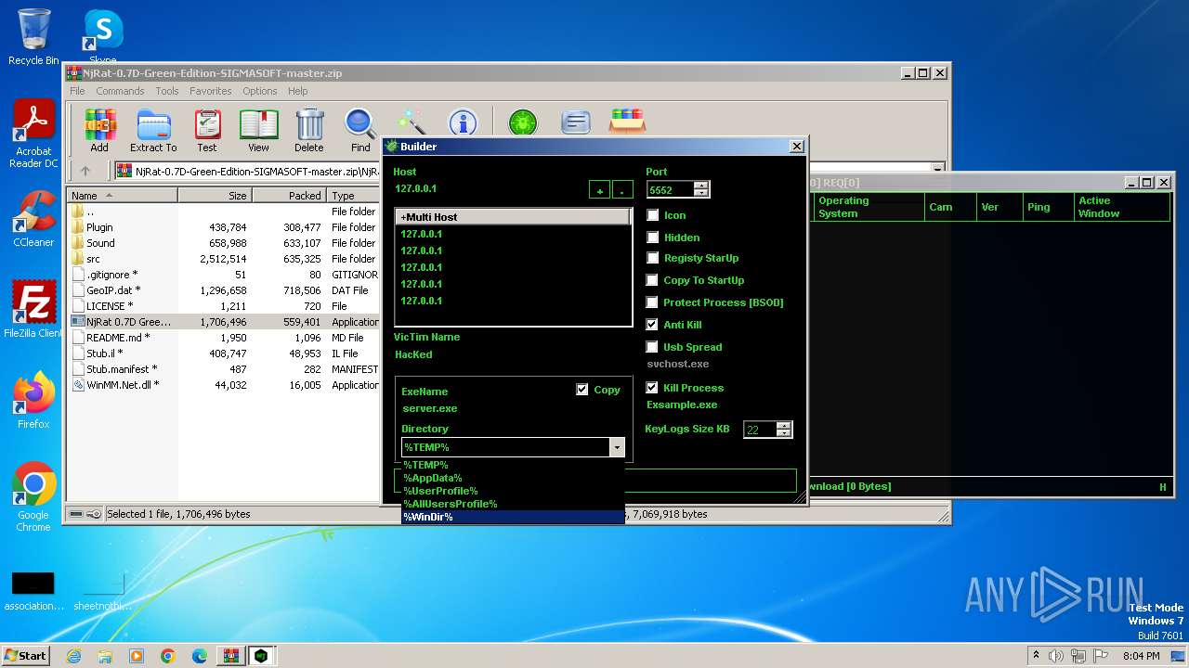Click the Wizard wand icon in WinRAR

click(x=412, y=122)
